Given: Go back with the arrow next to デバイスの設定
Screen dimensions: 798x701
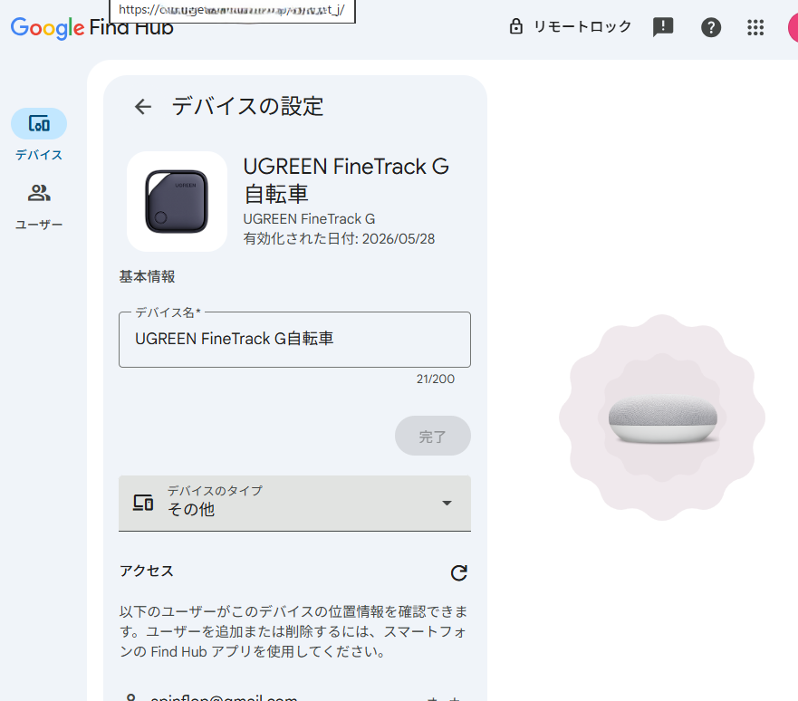Looking at the screenshot, I should click(x=143, y=106).
